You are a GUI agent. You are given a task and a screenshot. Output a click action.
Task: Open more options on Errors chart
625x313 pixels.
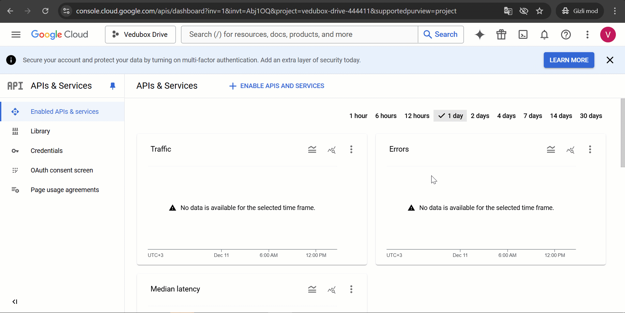pos(590,150)
